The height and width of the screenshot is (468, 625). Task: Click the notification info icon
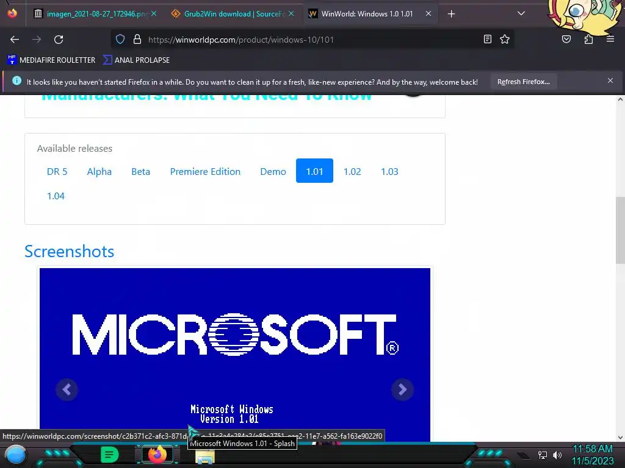tap(16, 81)
